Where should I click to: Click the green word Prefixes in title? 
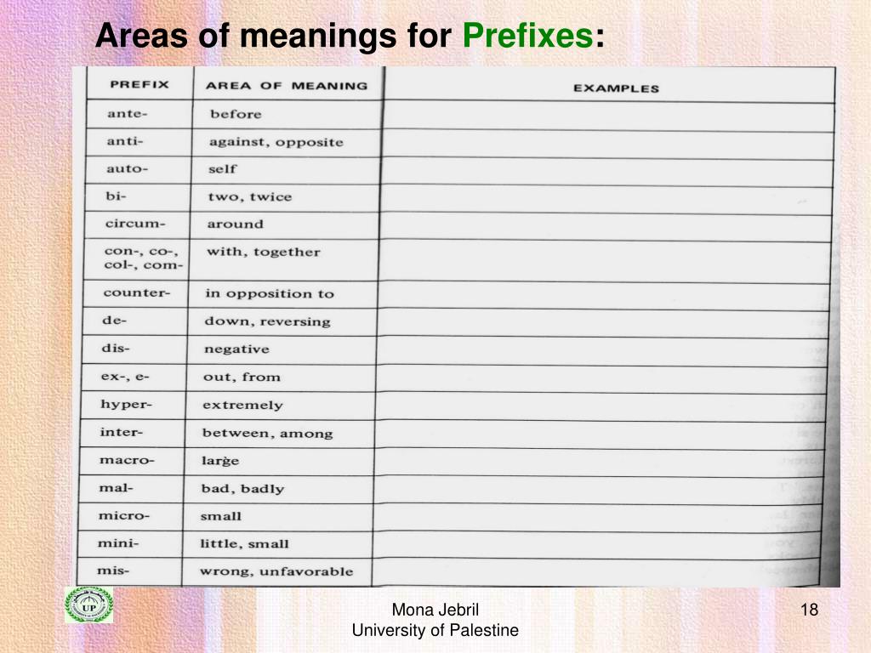click(527, 36)
